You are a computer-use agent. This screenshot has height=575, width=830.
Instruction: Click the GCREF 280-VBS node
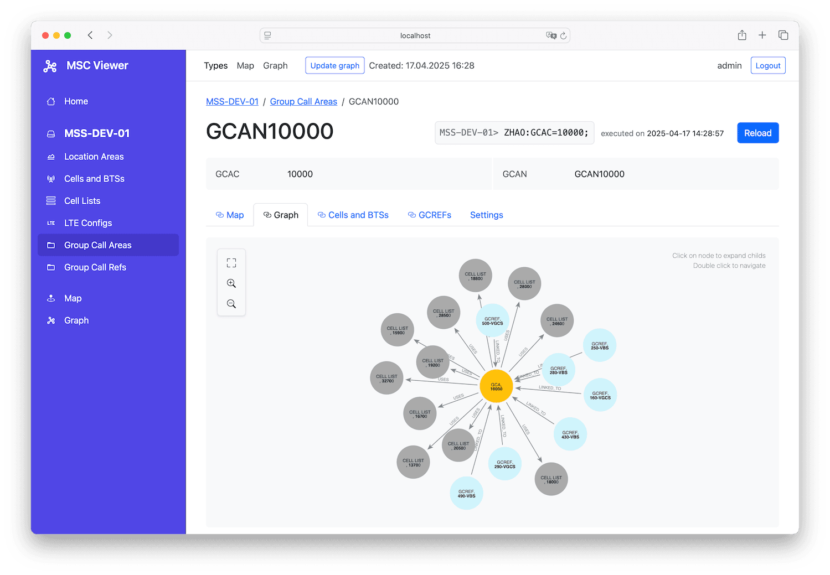pyautogui.click(x=559, y=370)
